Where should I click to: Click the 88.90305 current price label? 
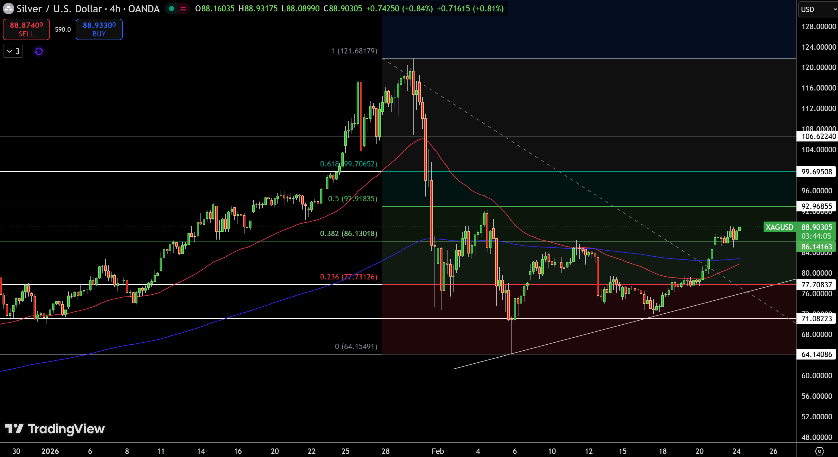[816, 227]
